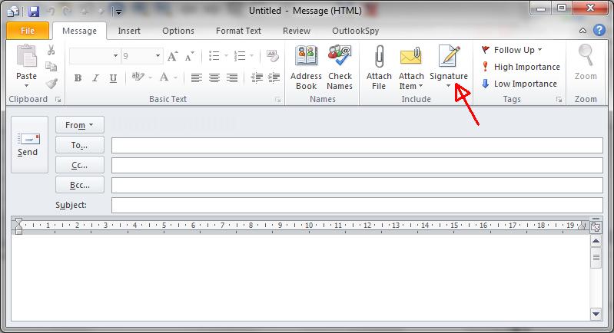Expand the font color arrow
This screenshot has width=614, height=333.
pyautogui.click(x=175, y=77)
